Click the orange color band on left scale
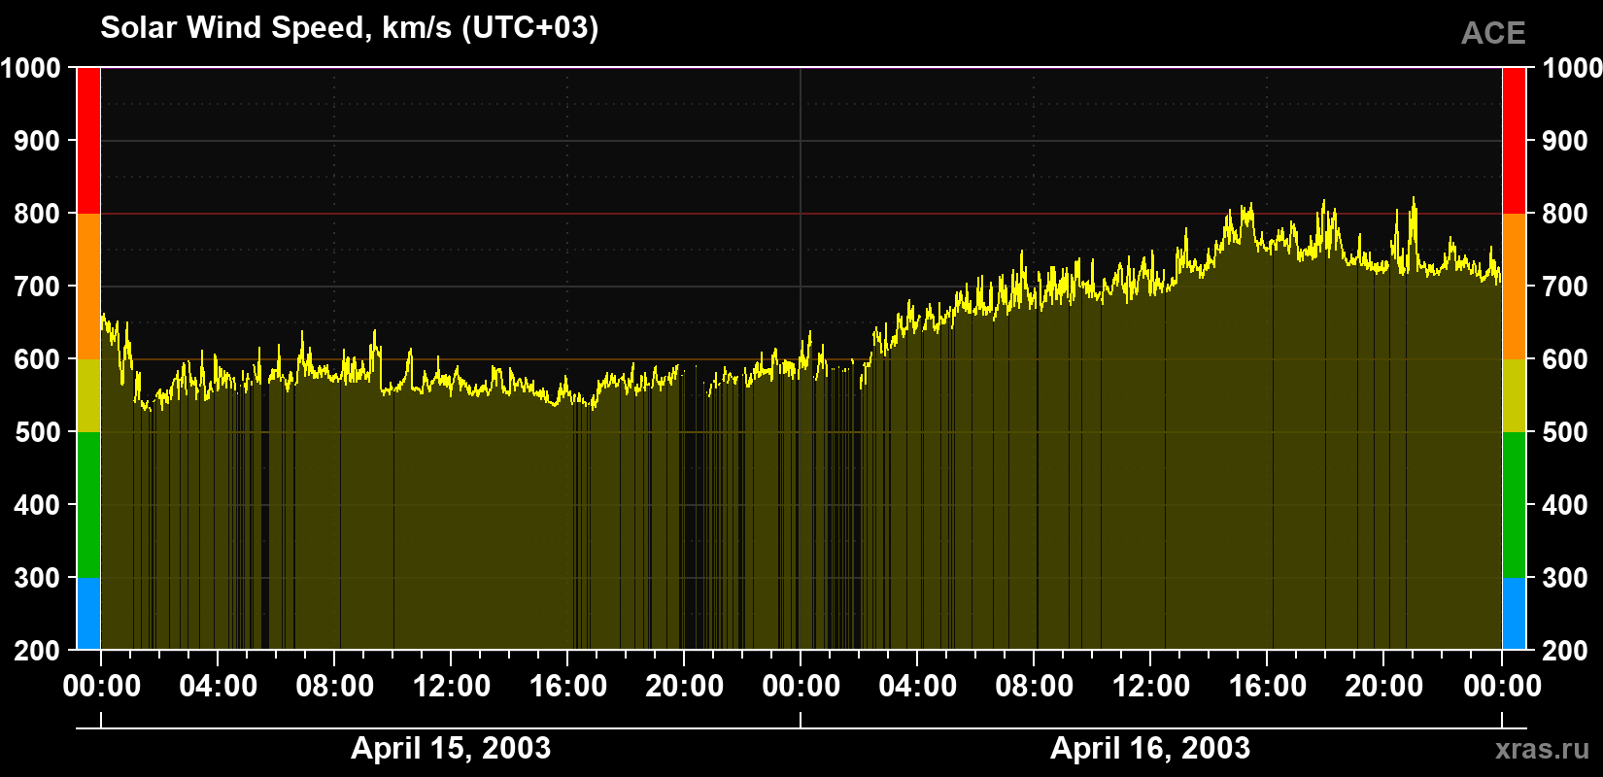This screenshot has width=1603, height=777. pyautogui.click(x=88, y=287)
